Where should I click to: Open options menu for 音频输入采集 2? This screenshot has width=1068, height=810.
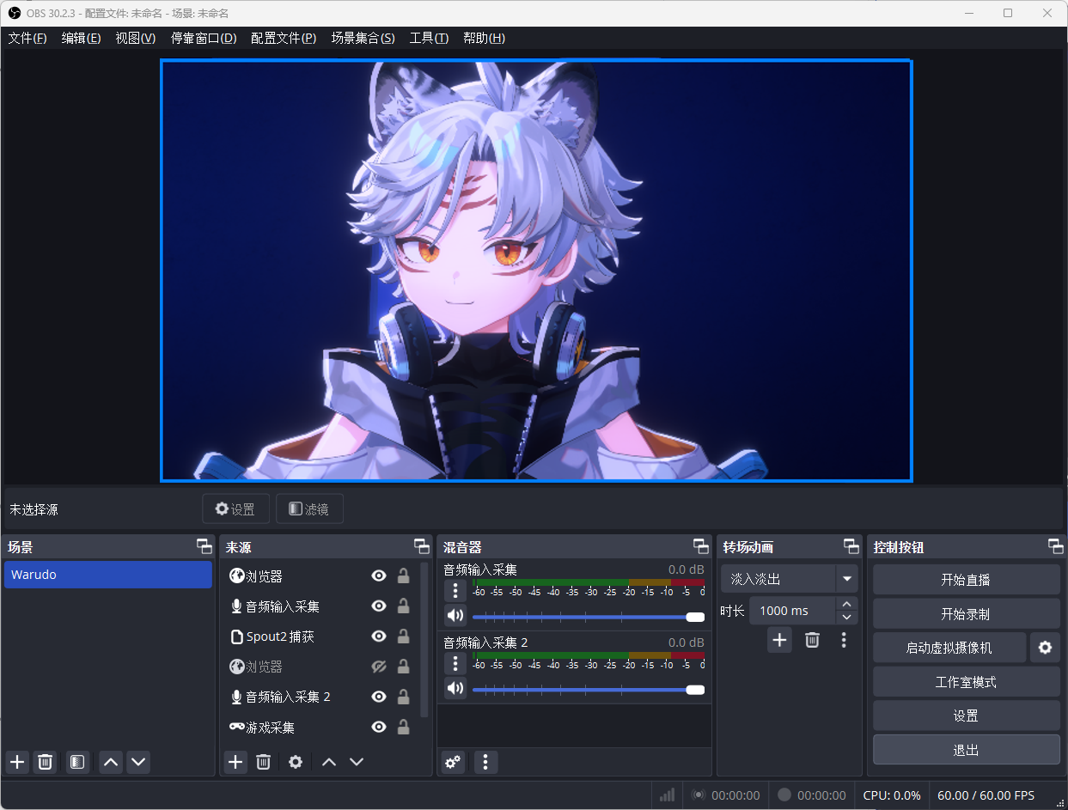click(x=455, y=663)
